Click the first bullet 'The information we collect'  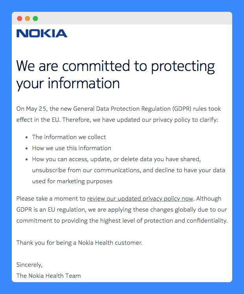coord(69,137)
